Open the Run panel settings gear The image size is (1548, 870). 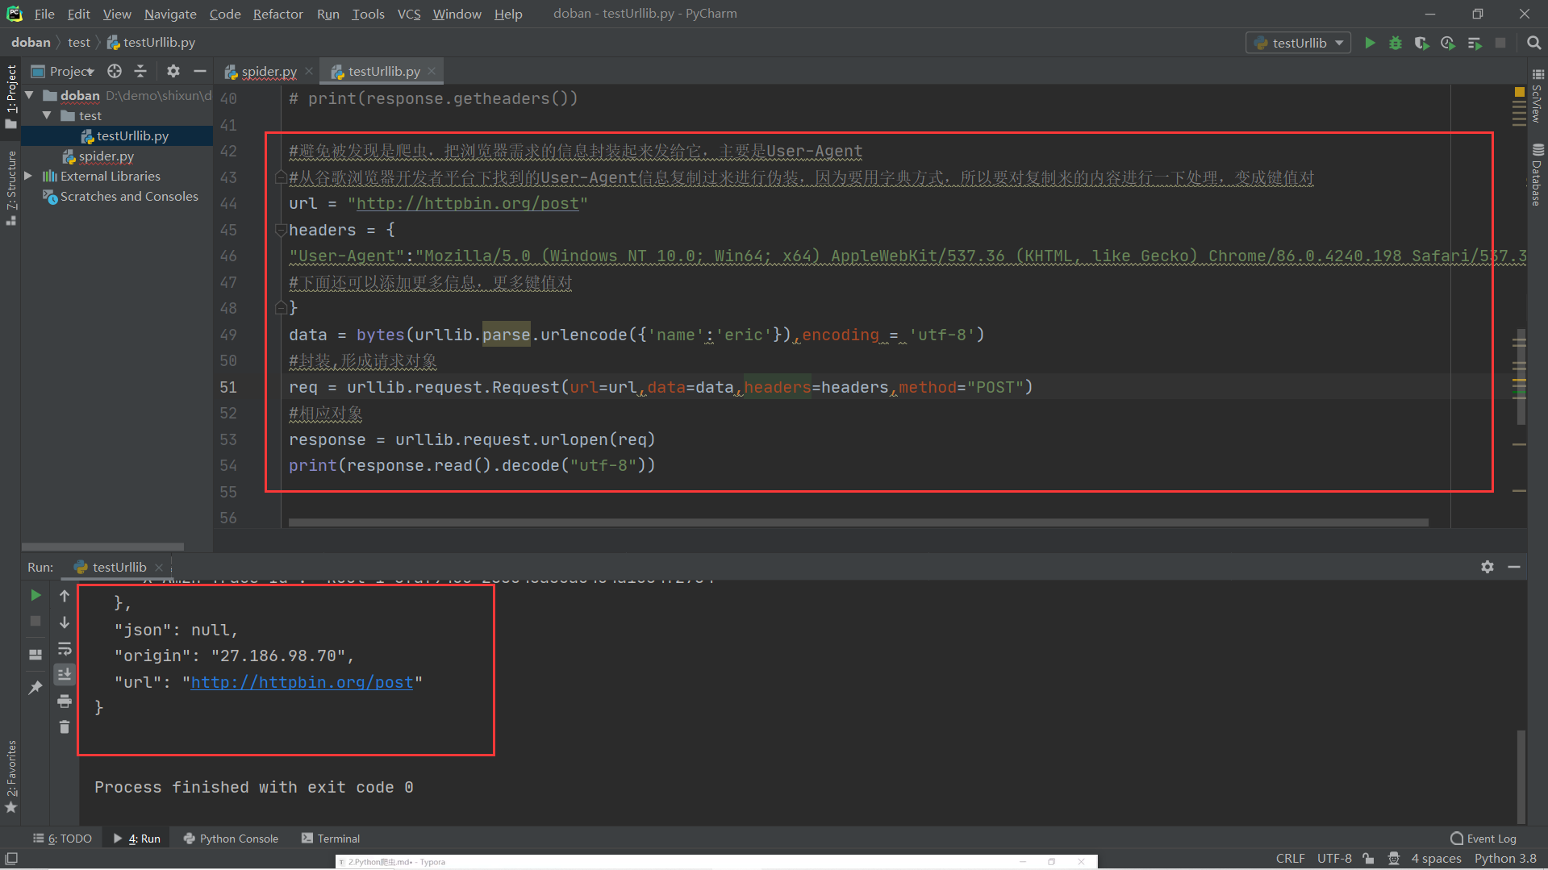click(x=1487, y=567)
